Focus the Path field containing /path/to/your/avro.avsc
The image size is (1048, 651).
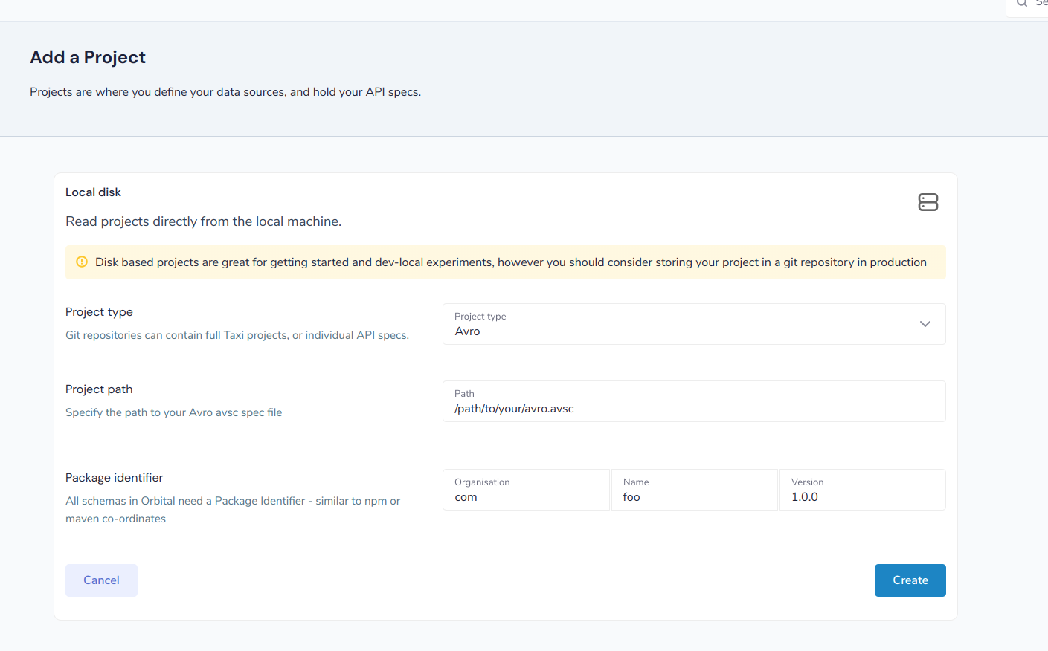coord(694,401)
